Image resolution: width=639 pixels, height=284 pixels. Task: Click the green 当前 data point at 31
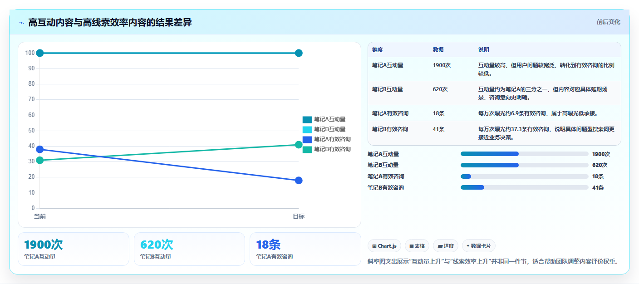tap(40, 160)
